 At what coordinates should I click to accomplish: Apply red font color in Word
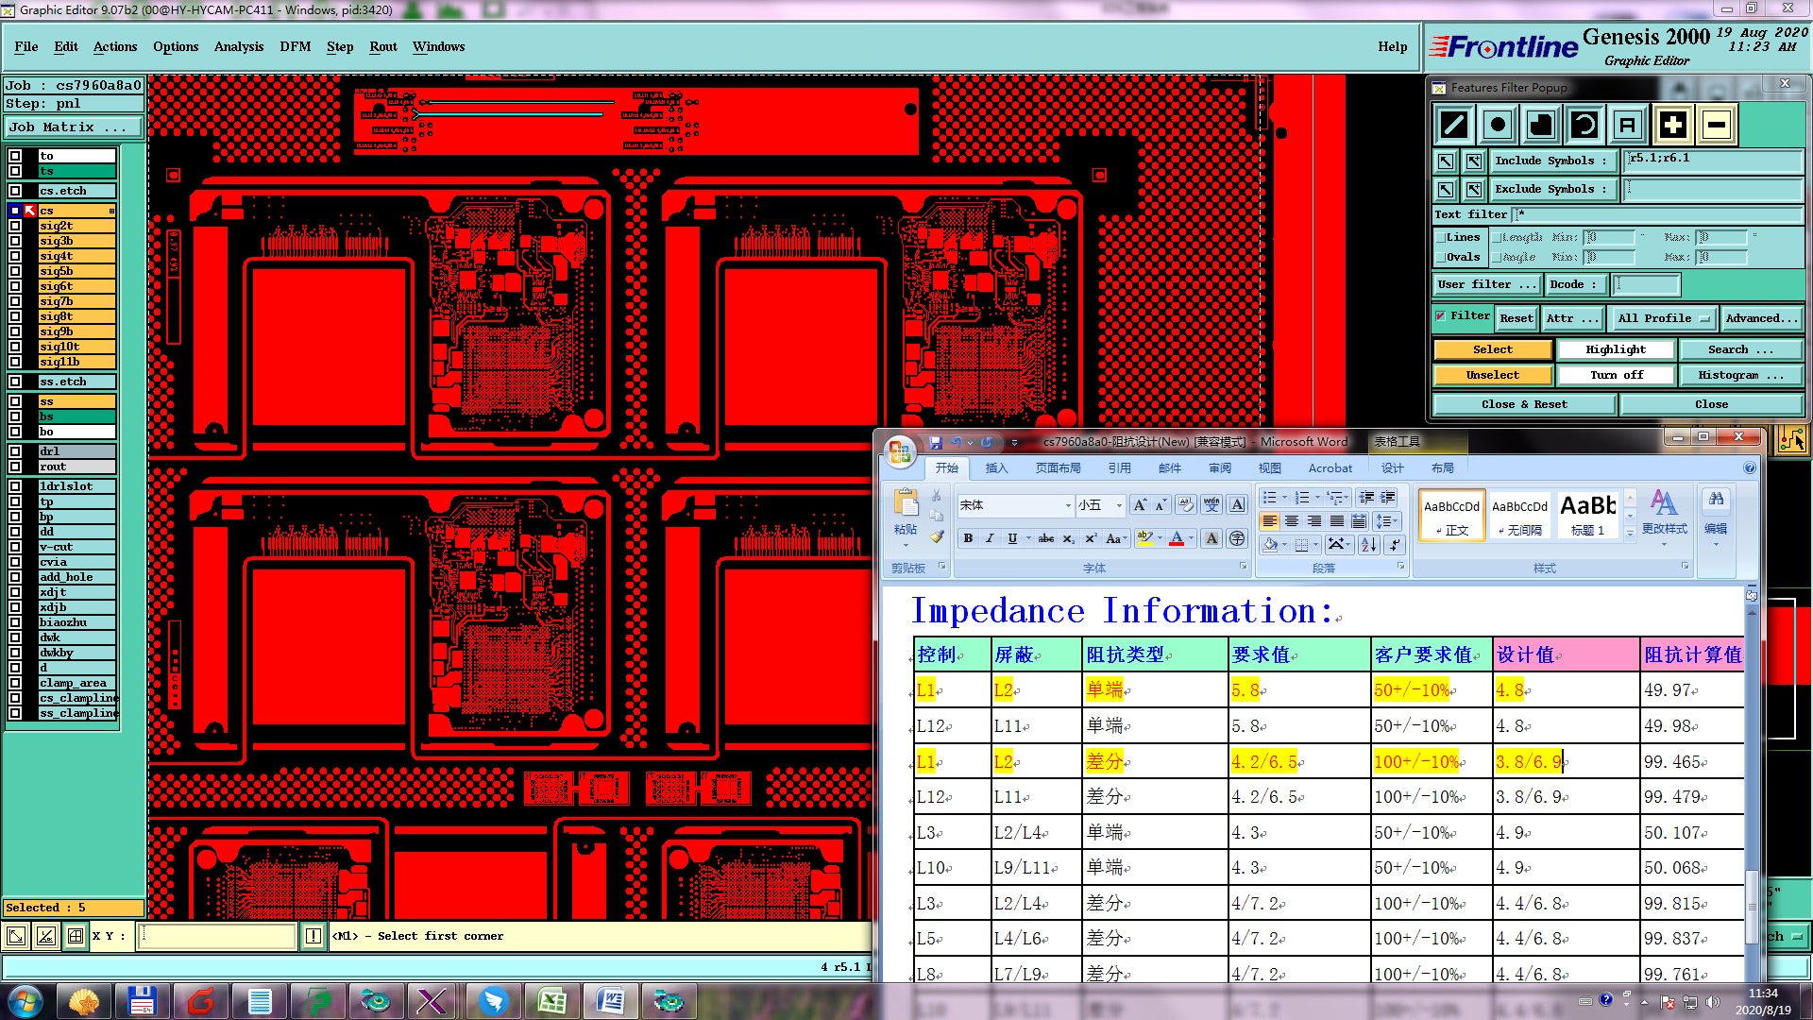(x=1177, y=538)
